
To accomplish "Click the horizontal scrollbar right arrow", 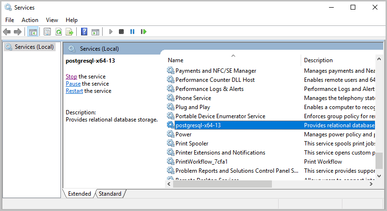I will (x=371, y=184).
